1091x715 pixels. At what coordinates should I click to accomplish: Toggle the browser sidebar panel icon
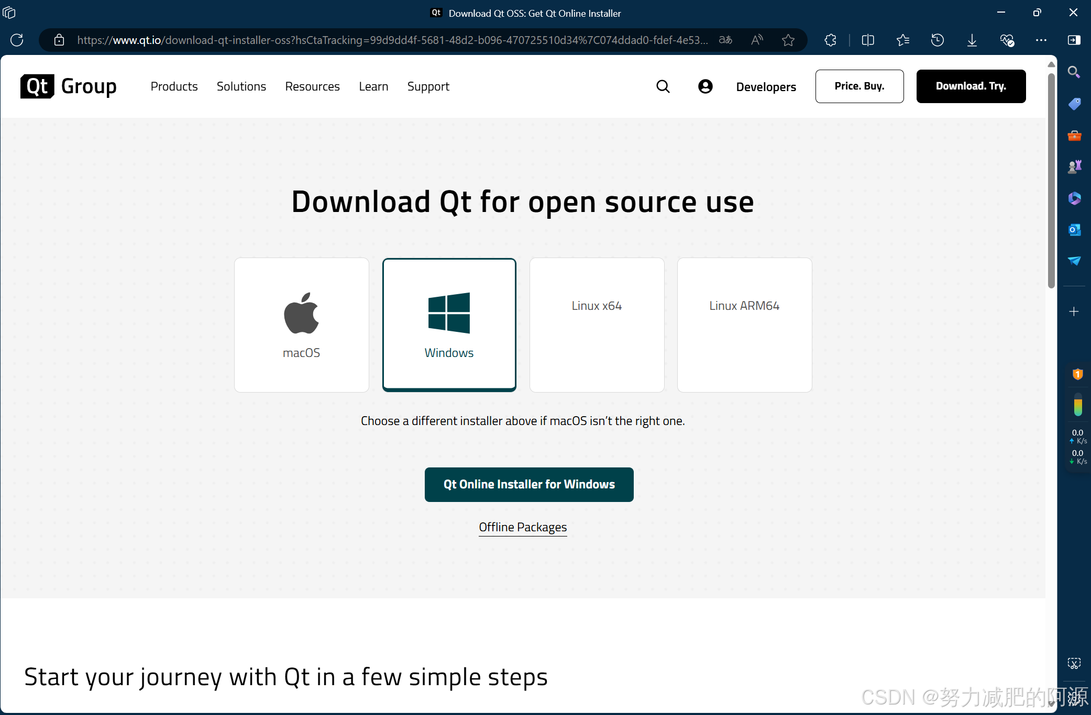coord(1074,40)
